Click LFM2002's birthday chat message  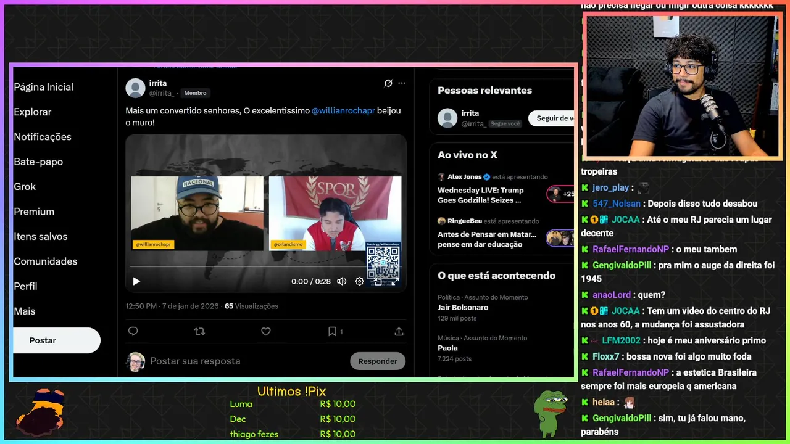(x=673, y=340)
